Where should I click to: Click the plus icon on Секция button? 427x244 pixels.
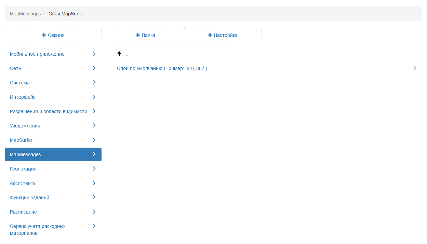pos(44,35)
